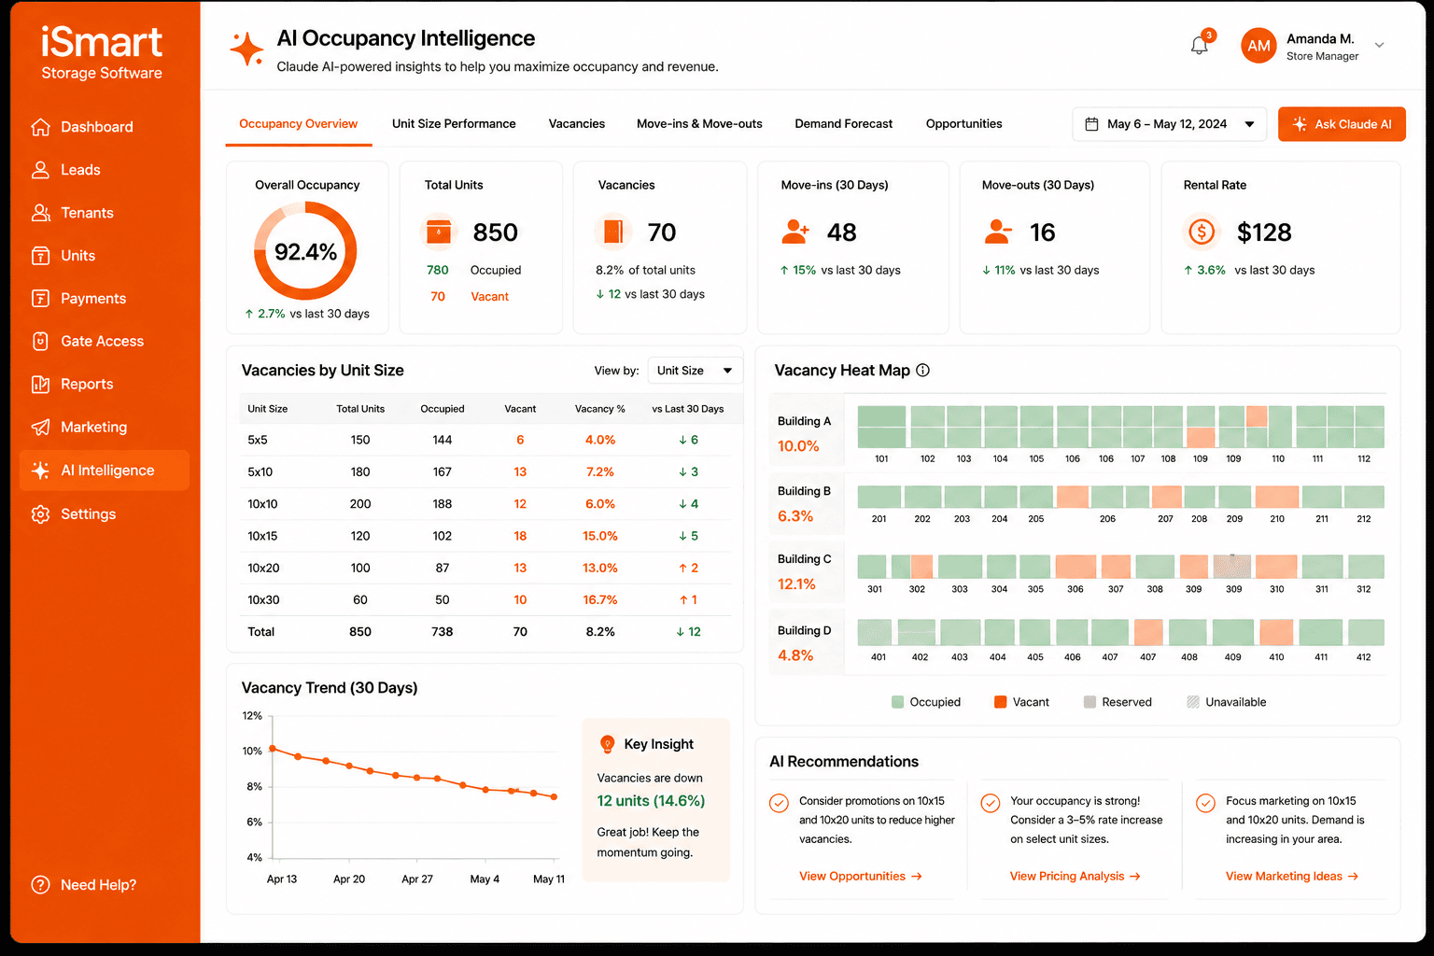Open the Payments sidebar icon
This screenshot has height=956, width=1434.
pyautogui.click(x=40, y=299)
